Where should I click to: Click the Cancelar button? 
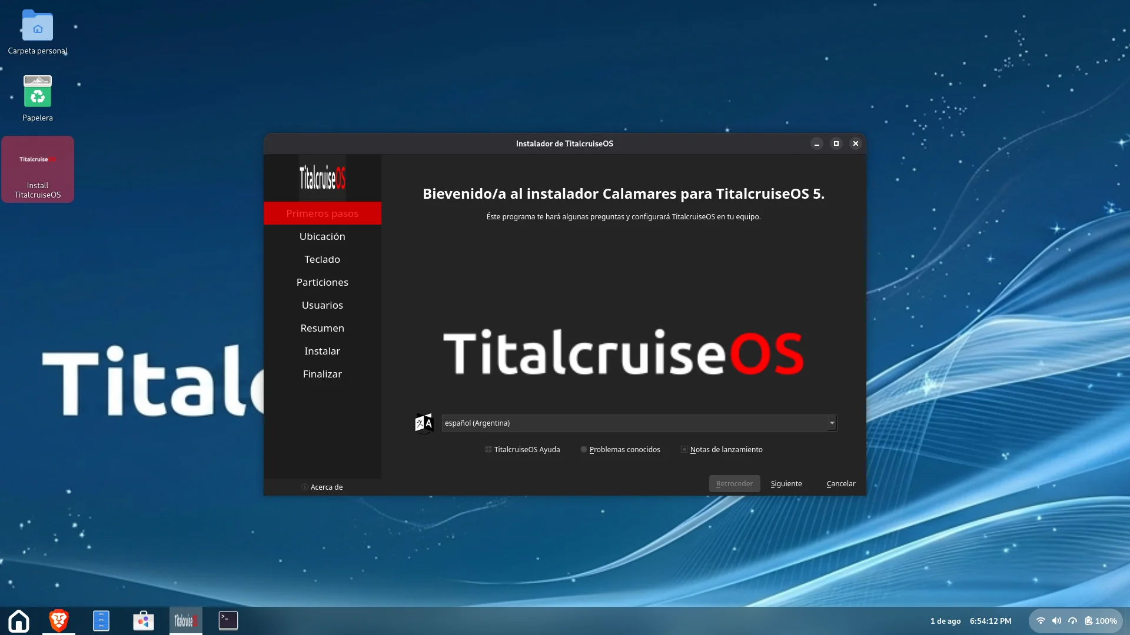click(x=841, y=484)
